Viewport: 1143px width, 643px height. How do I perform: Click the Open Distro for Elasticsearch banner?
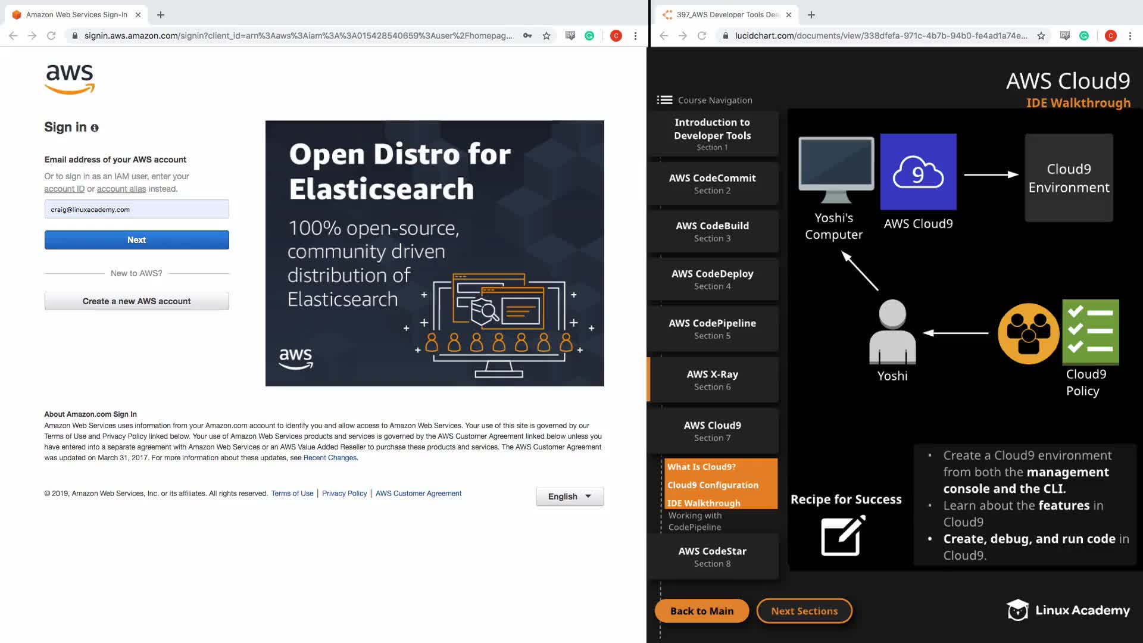pyautogui.click(x=435, y=254)
